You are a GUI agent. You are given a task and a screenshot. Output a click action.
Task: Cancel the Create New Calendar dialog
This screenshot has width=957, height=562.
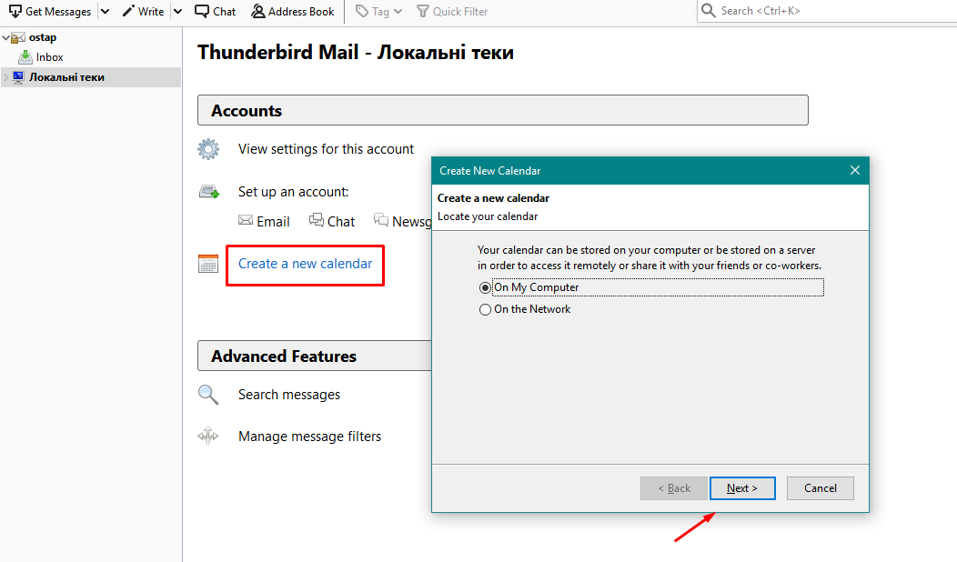click(x=821, y=488)
